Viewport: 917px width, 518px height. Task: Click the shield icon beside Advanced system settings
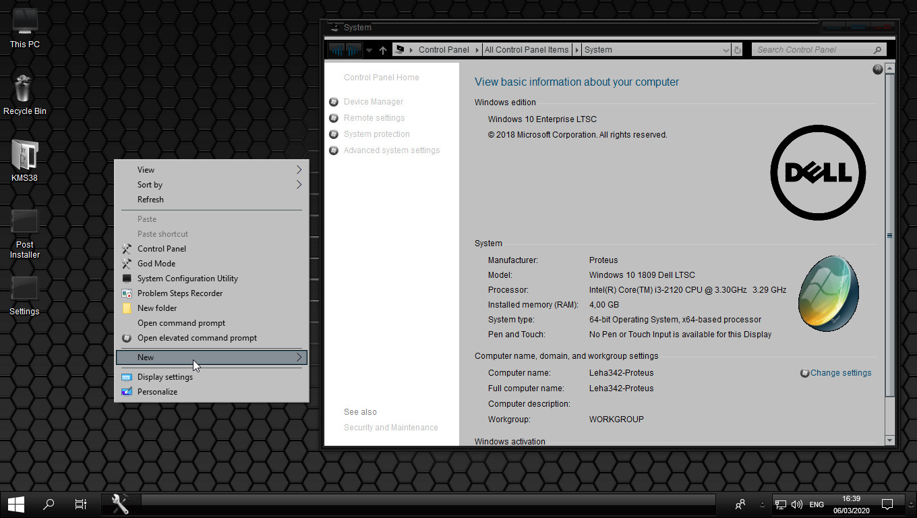pos(334,150)
